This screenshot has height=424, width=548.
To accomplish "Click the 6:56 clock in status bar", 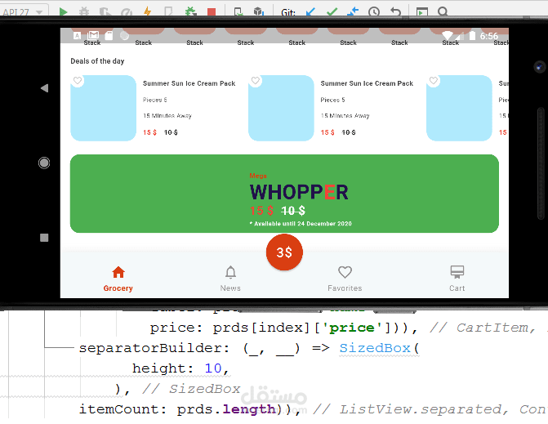I will point(489,36).
